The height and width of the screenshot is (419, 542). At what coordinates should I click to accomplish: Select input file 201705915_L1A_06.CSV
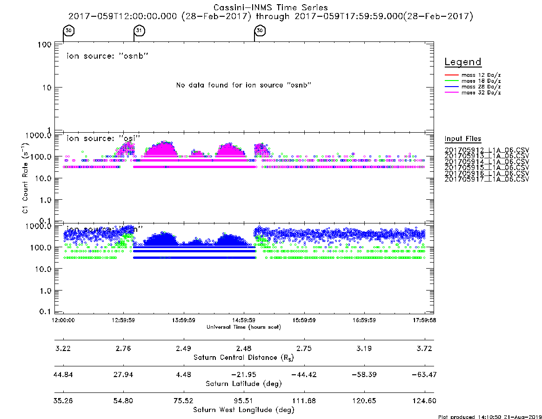487,168
